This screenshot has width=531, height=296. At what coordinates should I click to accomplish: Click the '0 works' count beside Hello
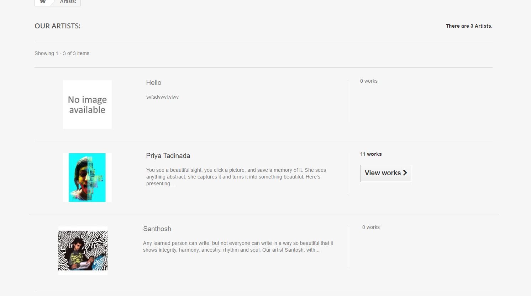click(x=369, y=81)
